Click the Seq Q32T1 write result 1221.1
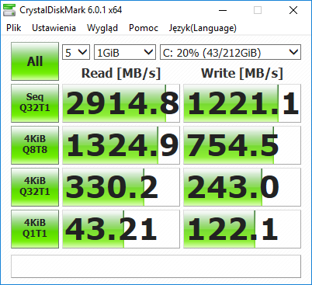This screenshot has height=285, width=312. [242, 103]
